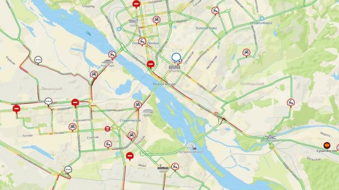The width and height of the screenshot is (339, 190).
Task: Select the orange Суши Восток place marker
Action: coord(327,145)
